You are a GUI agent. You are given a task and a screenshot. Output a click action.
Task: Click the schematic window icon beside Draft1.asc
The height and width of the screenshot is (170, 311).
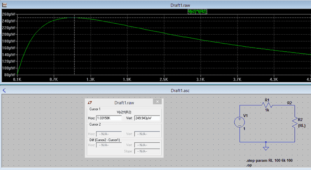(x=4, y=90)
